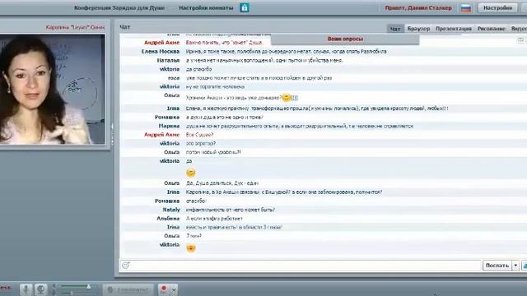527x296 pixels.
Task: Open the dropdown arrow beside Послать
Action: [515, 265]
